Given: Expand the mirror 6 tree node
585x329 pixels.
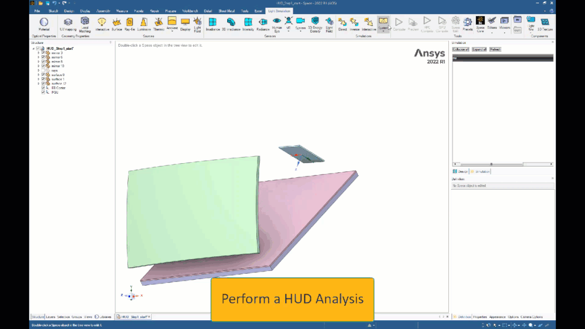Looking at the screenshot, I should click(38, 57).
